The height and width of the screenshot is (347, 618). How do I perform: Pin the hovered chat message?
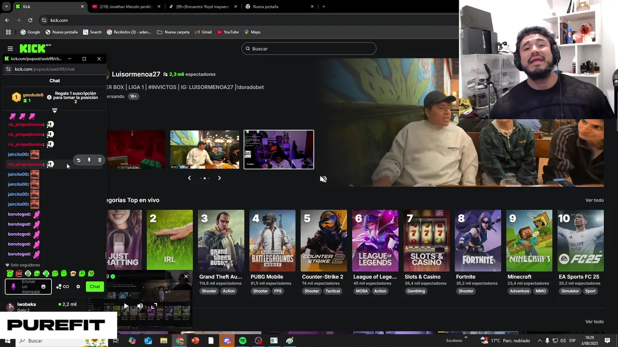click(x=89, y=160)
